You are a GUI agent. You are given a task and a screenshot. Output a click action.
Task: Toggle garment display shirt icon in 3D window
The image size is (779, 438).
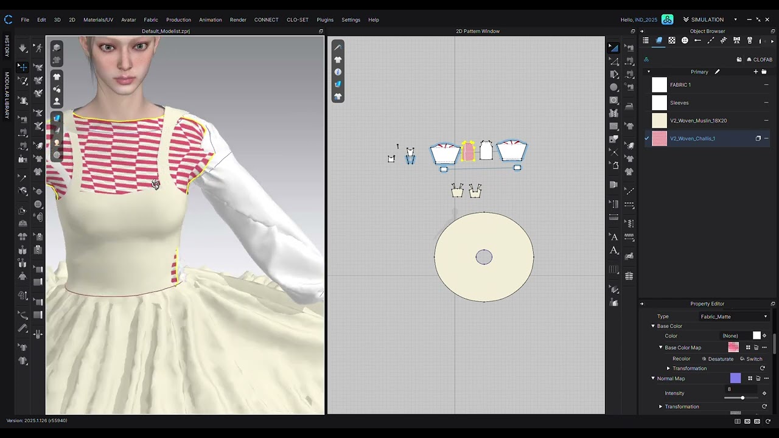[x=57, y=77]
